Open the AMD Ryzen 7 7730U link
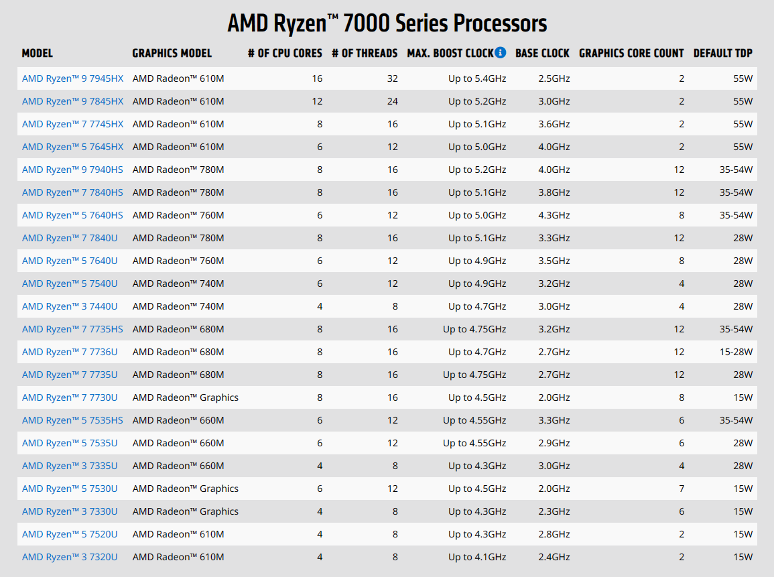The width and height of the screenshot is (774, 577). pos(70,397)
